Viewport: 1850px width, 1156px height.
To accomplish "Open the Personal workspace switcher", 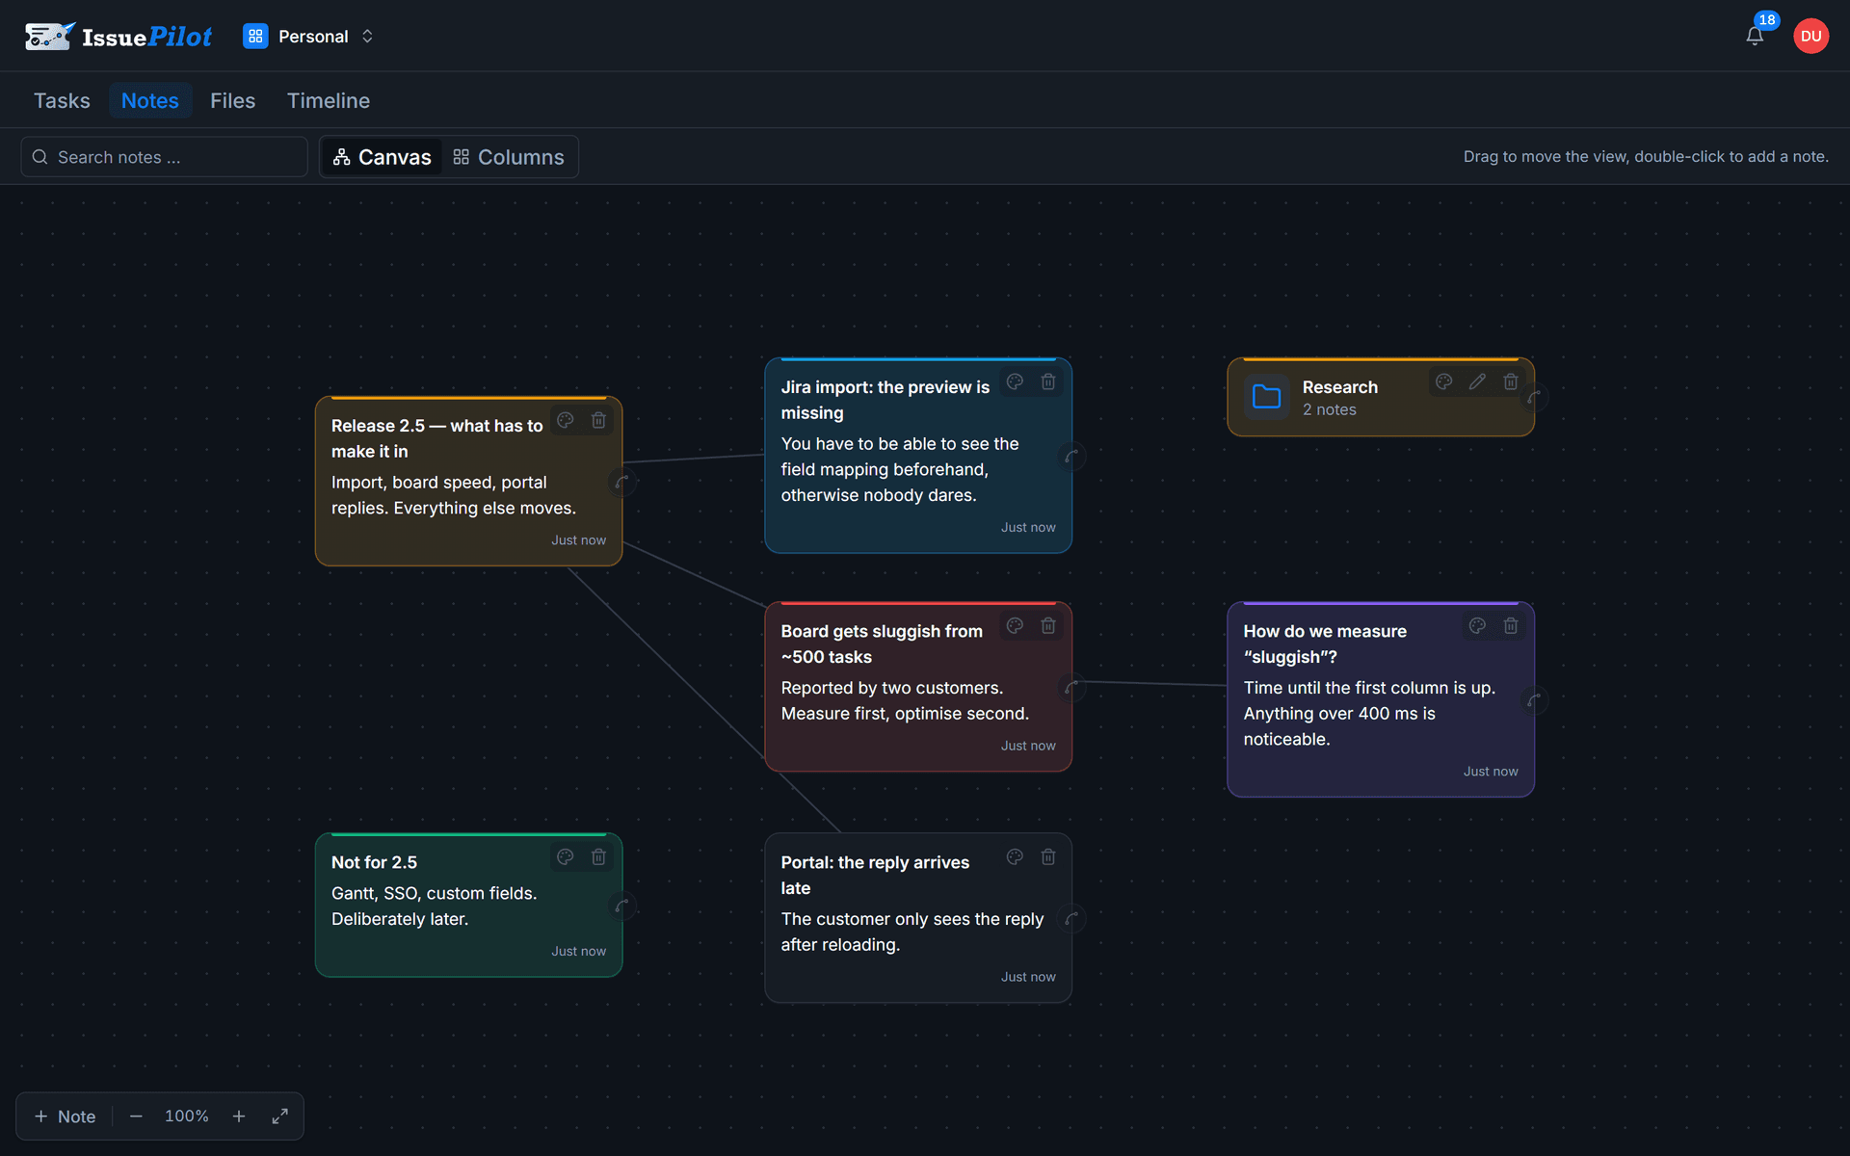I will (308, 37).
